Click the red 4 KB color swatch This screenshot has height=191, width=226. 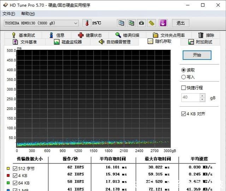(8, 175)
